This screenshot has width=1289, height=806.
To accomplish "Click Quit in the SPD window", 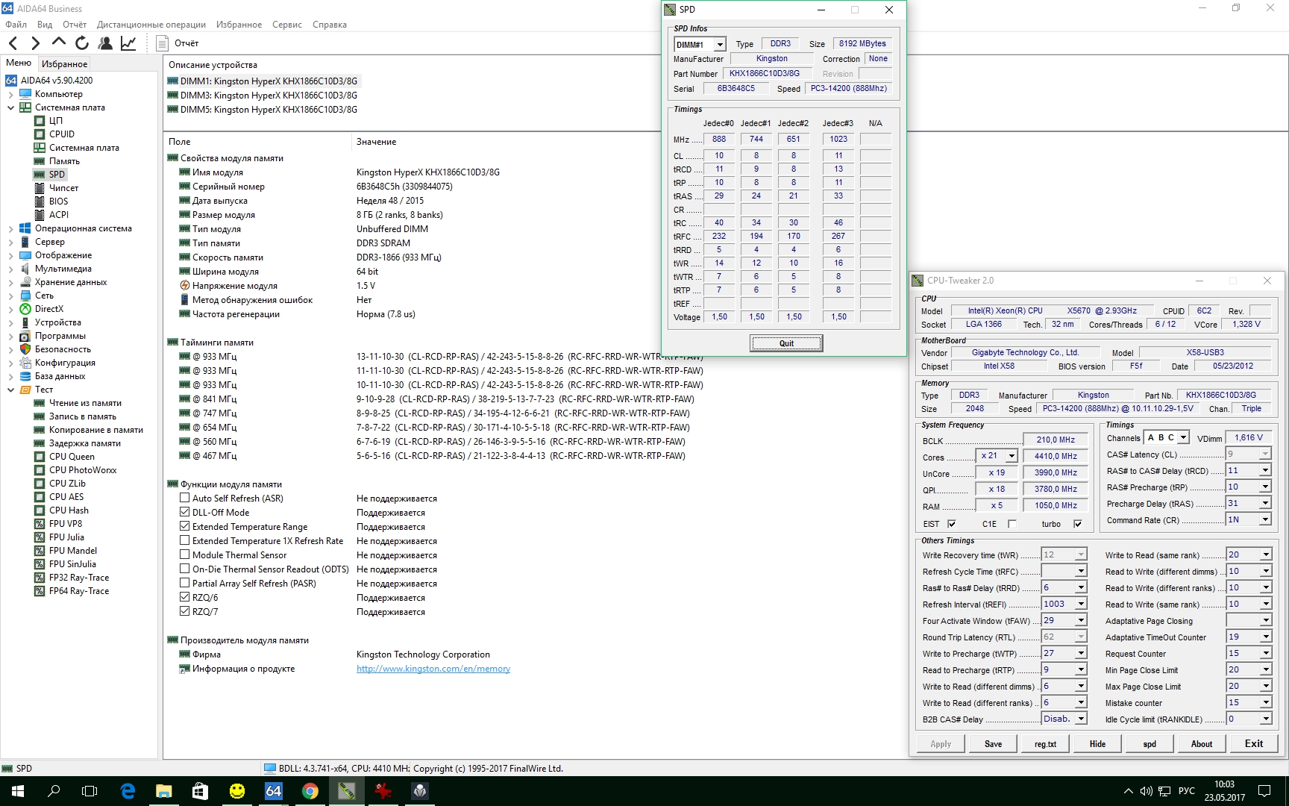I will tap(786, 343).
